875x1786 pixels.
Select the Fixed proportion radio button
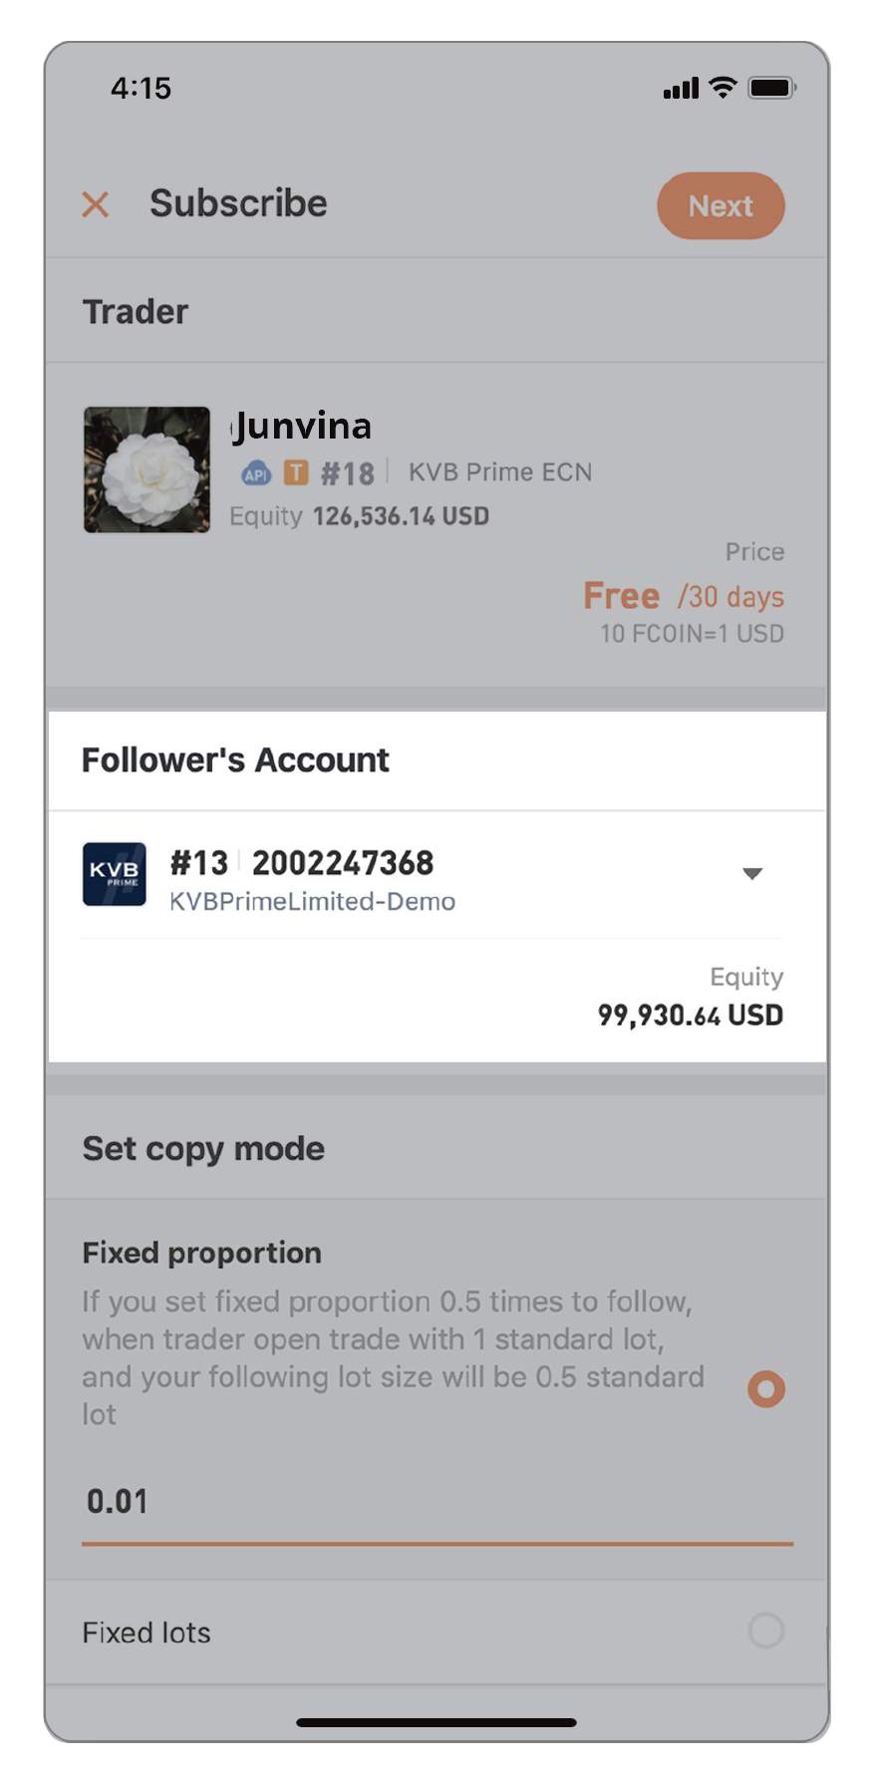click(x=766, y=1388)
